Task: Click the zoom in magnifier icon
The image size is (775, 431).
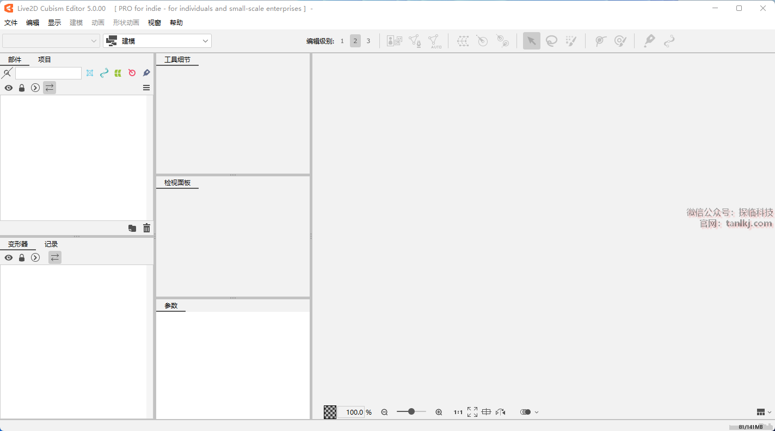Action: (x=439, y=412)
